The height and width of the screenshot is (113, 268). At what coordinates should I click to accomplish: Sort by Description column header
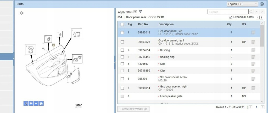(x=166, y=24)
